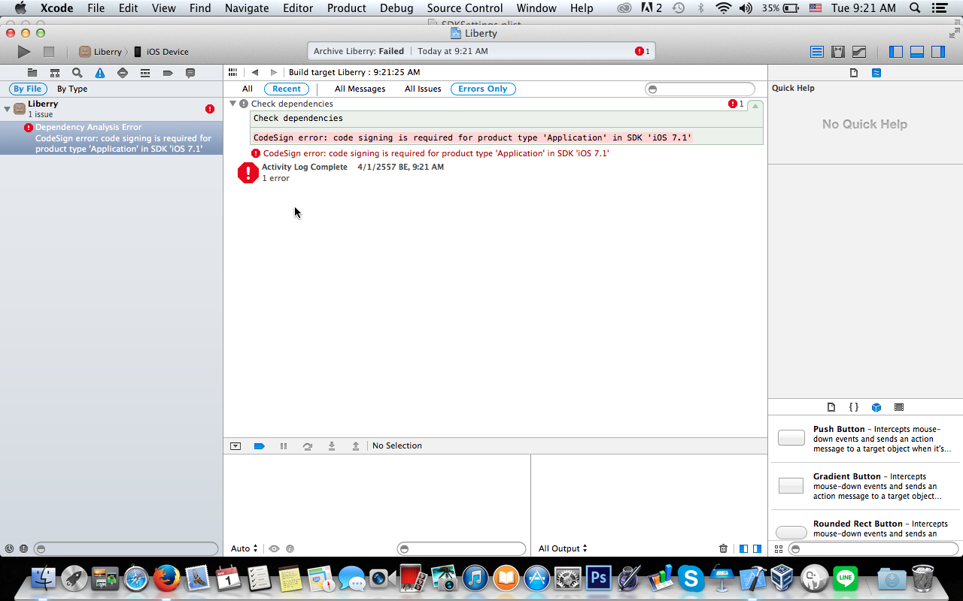963x601 pixels.
Task: Switch to the By Type tab
Action: coord(72,89)
